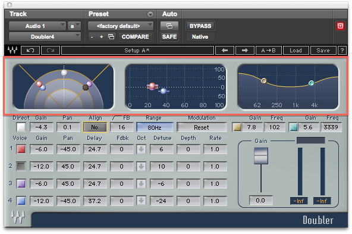Image resolution: width=352 pixels, height=234 pixels.
Task: Click the Direct Pan field showing 0.1
Action: point(68,127)
